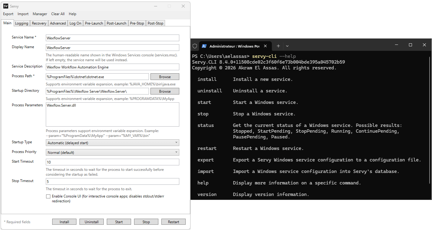432x232 pixels.
Task: Expand the terminal profile dropdown chevron
Action: [x=287, y=46]
